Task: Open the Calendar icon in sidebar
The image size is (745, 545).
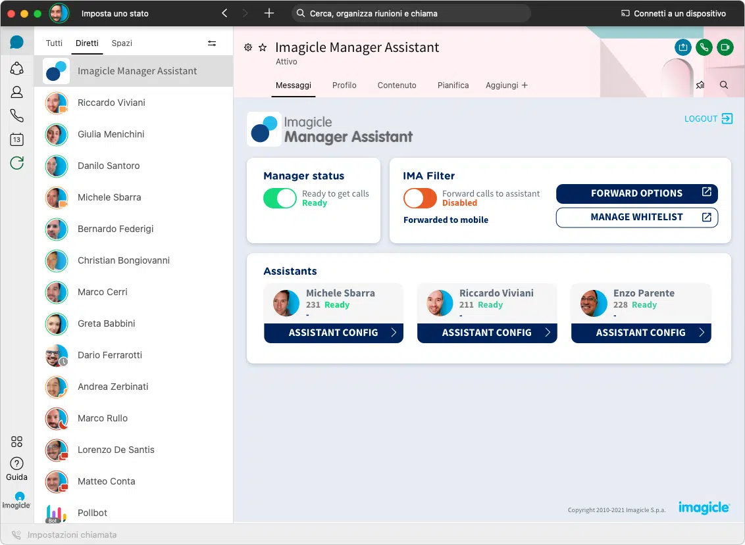Action: click(x=17, y=139)
